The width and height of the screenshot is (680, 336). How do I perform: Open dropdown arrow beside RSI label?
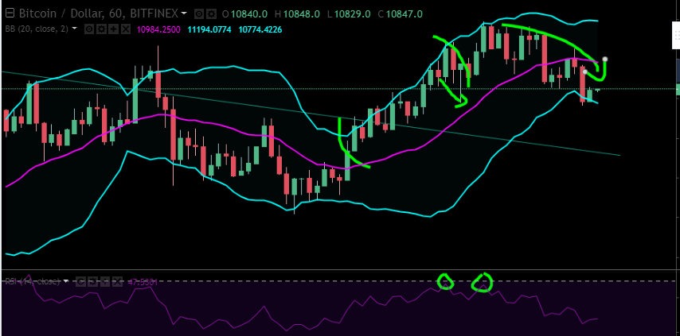click(66, 280)
